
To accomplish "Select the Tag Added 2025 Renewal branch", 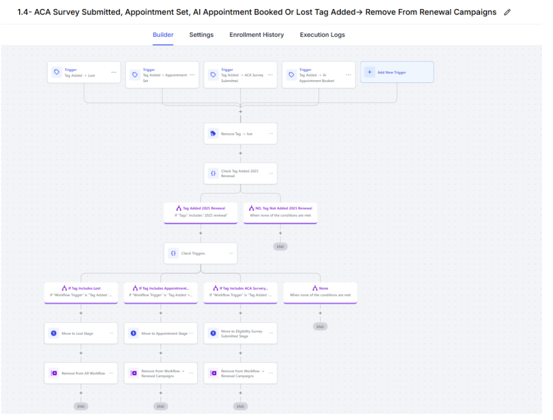I will pos(200,213).
